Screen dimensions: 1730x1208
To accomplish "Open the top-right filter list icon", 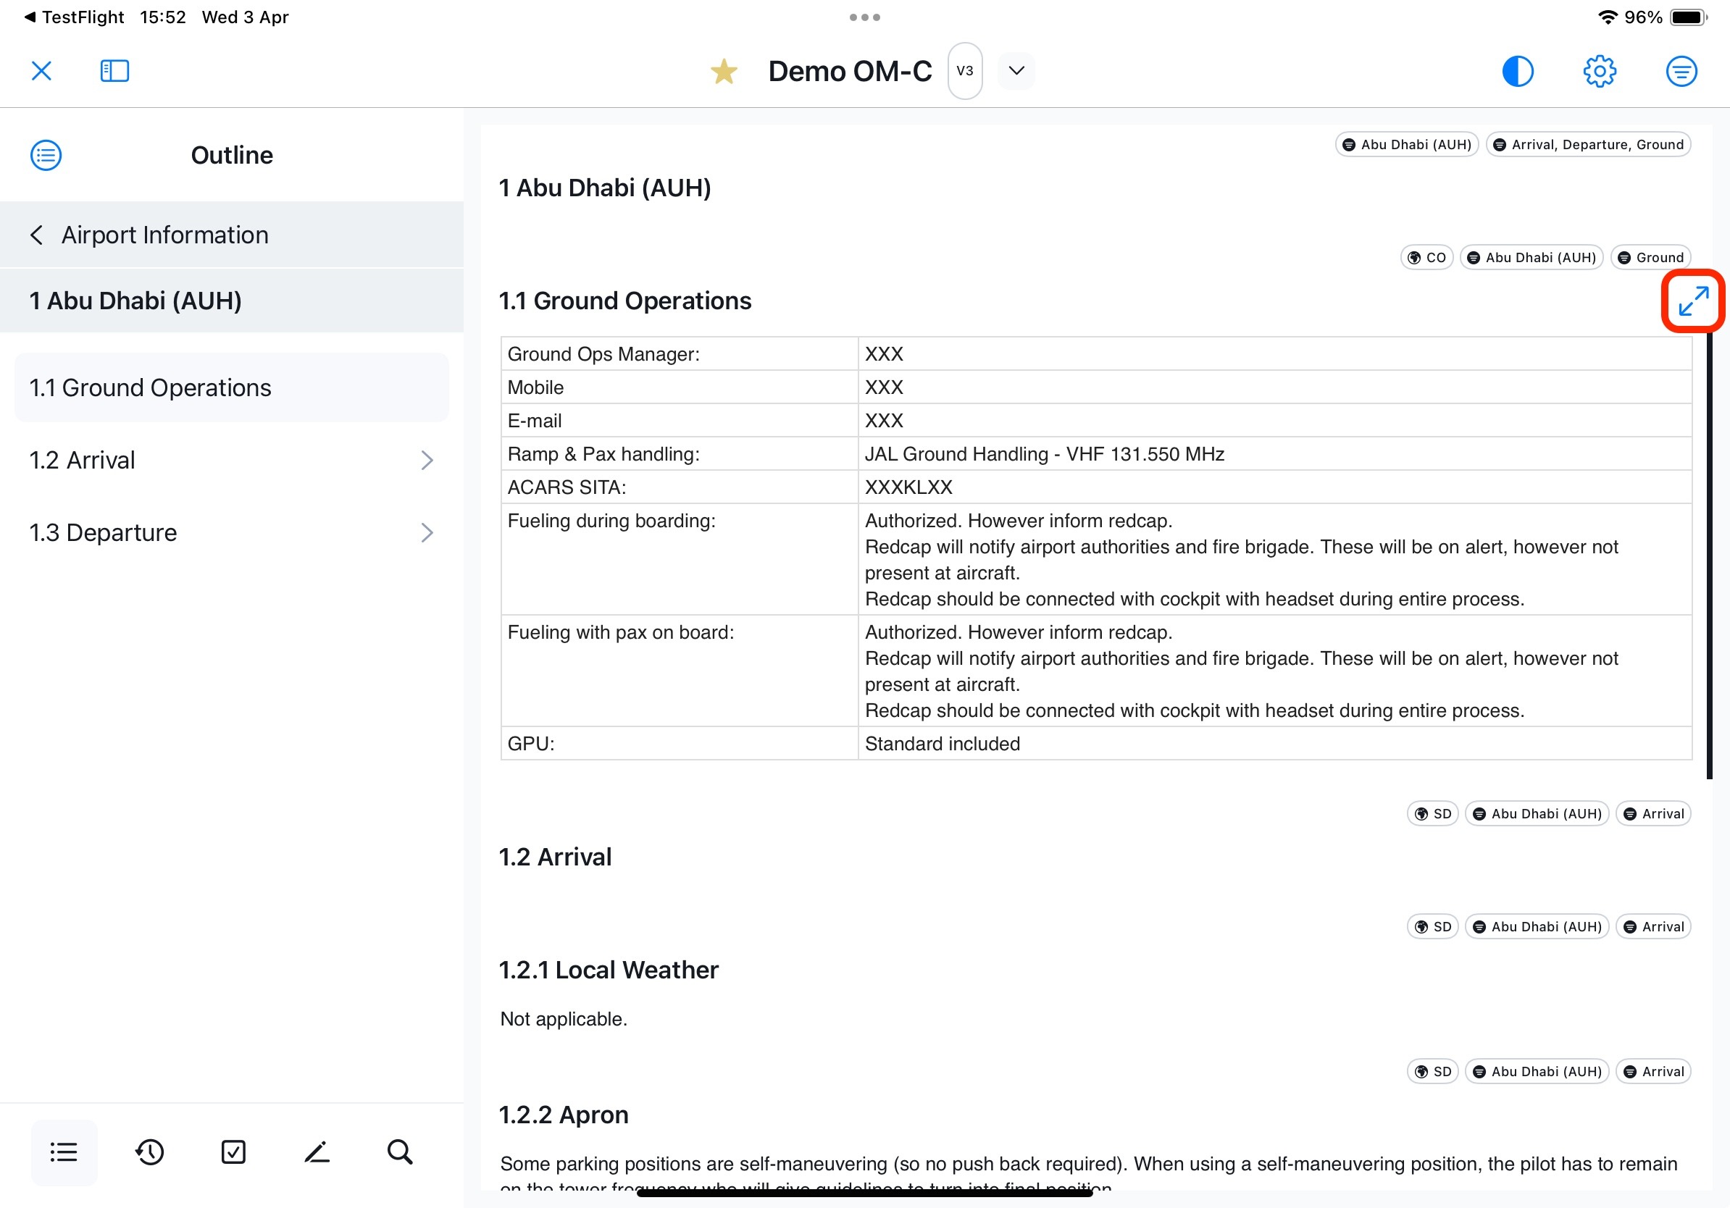I will click(x=1680, y=71).
